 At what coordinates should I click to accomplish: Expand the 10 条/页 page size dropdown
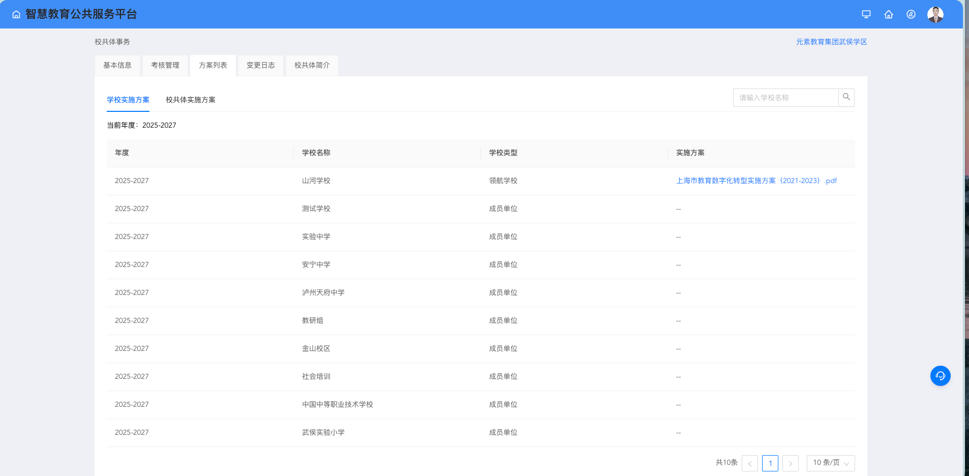point(831,463)
